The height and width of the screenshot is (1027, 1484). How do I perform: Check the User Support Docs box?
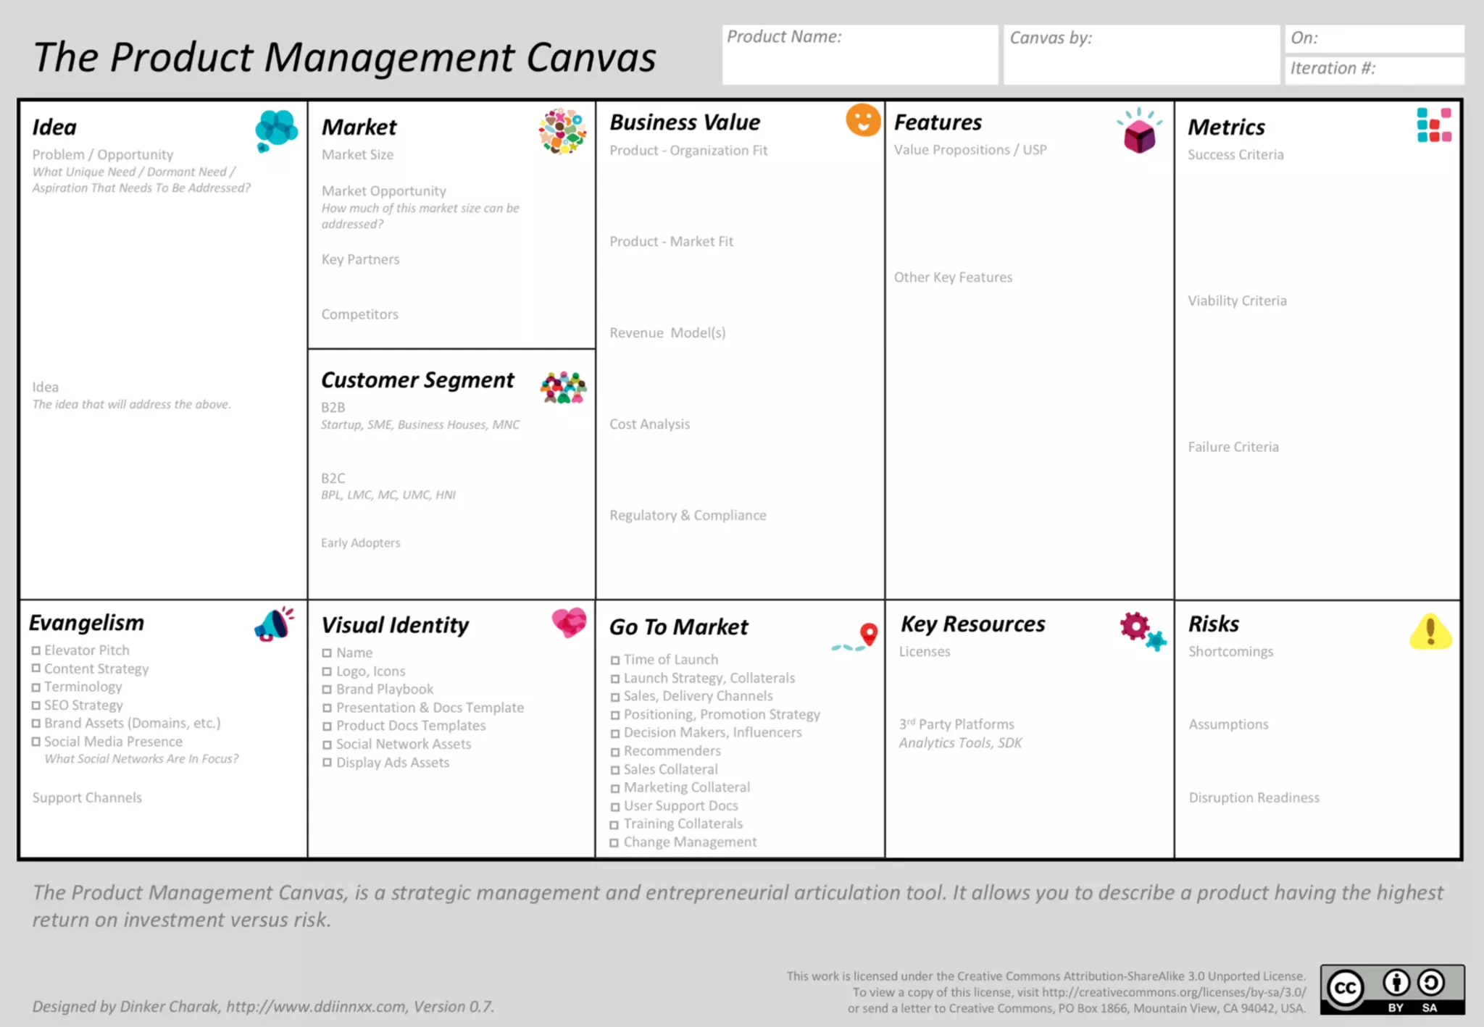(x=614, y=807)
